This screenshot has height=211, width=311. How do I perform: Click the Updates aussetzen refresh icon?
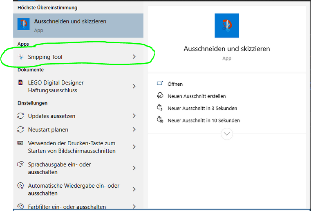tap(20, 116)
